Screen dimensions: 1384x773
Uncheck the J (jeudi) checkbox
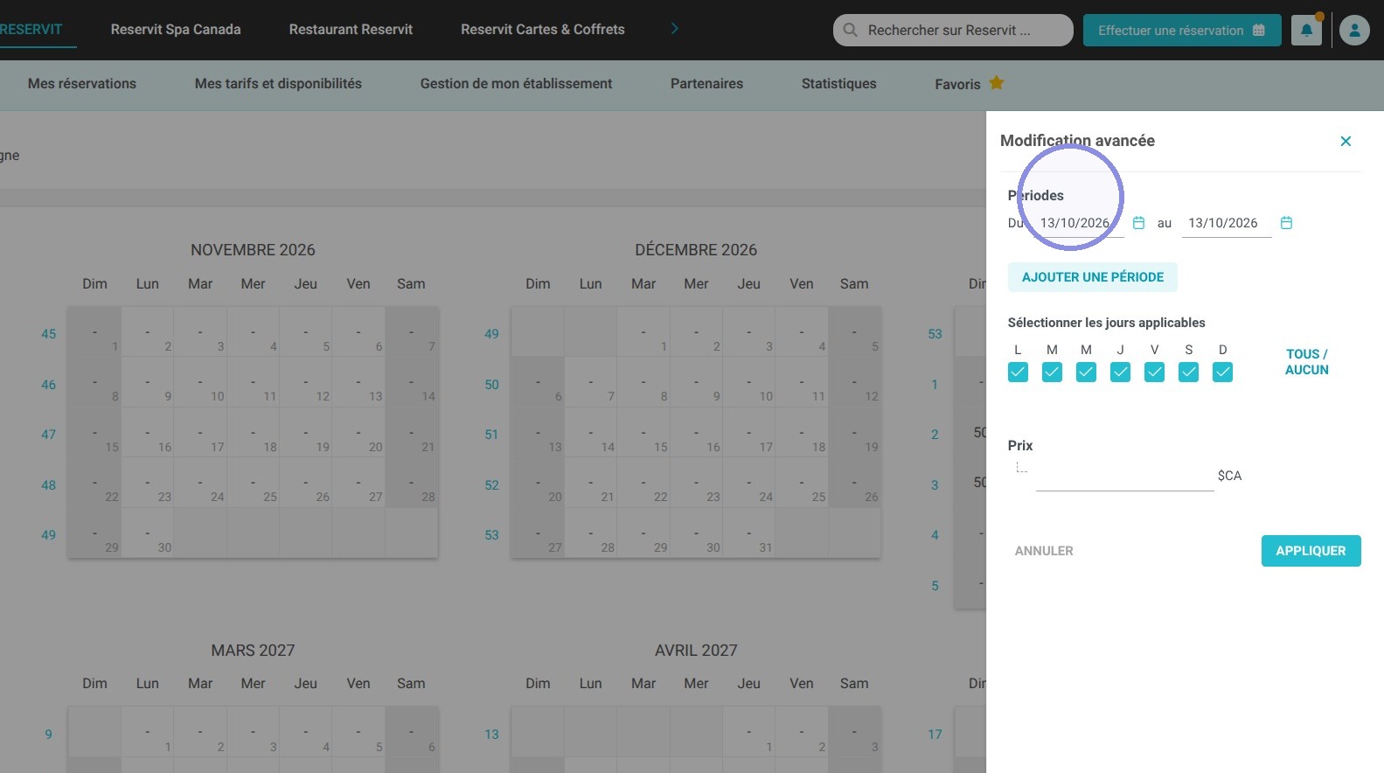pyautogui.click(x=1120, y=373)
